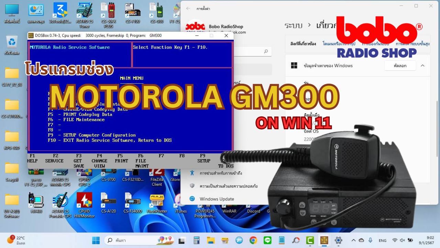Viewport: 440px width, 248px height.
Task: Open the CPUID HWMonitor desktop shortcut
Action: coord(84,201)
